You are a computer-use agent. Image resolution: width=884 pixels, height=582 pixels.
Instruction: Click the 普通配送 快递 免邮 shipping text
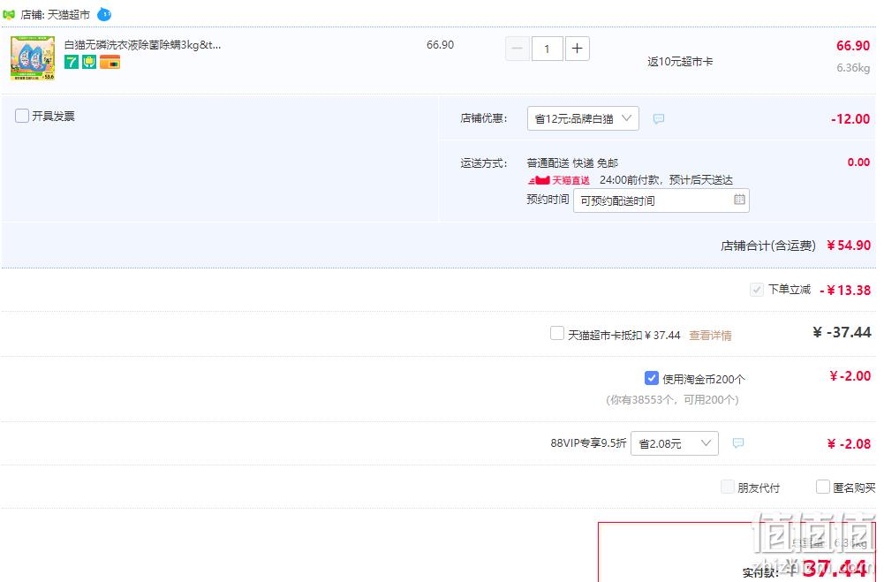[x=572, y=163]
